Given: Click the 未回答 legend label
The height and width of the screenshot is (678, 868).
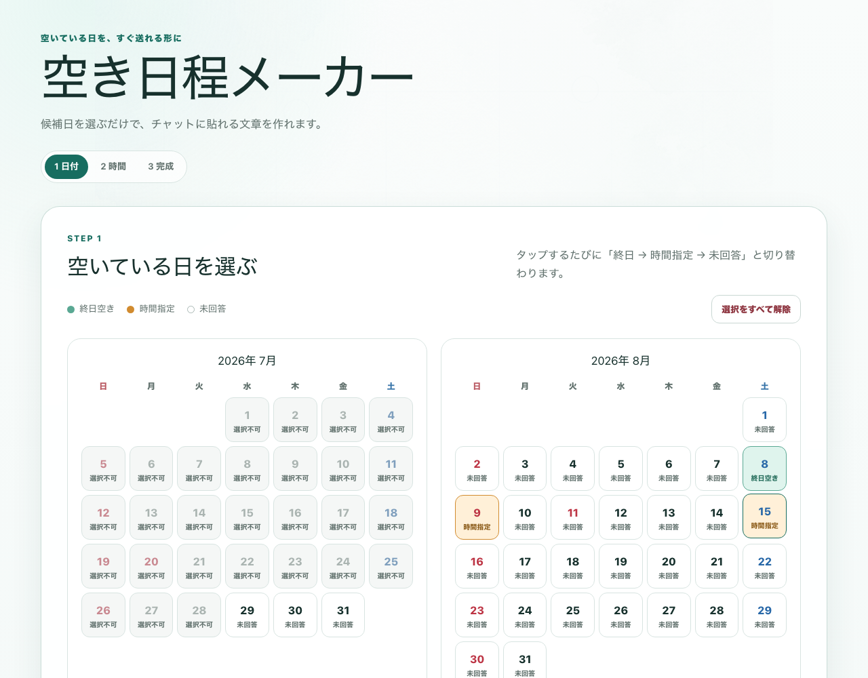Looking at the screenshot, I should (x=212, y=309).
